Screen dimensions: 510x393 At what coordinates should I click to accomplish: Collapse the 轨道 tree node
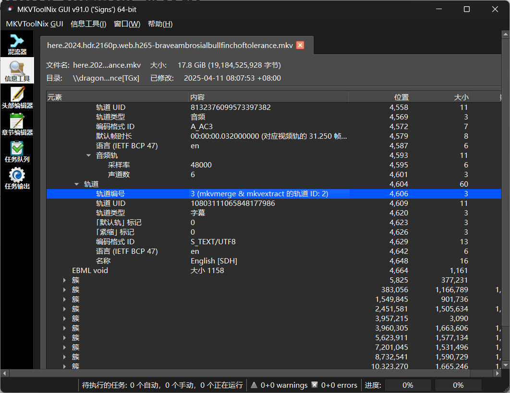coord(76,184)
